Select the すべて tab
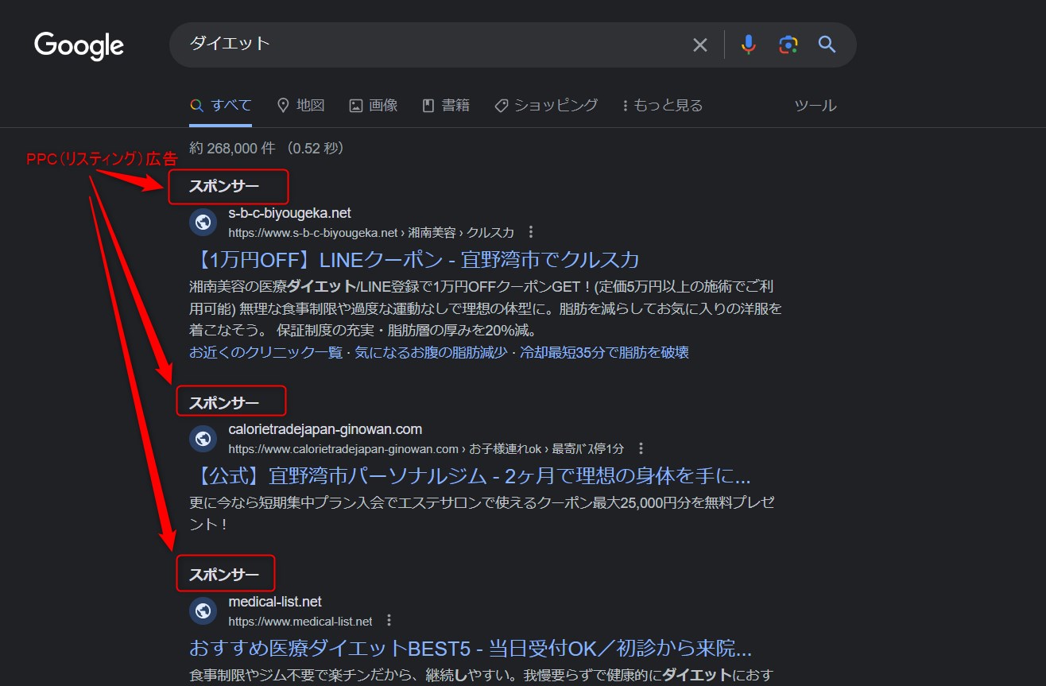The height and width of the screenshot is (686, 1046). [x=221, y=106]
